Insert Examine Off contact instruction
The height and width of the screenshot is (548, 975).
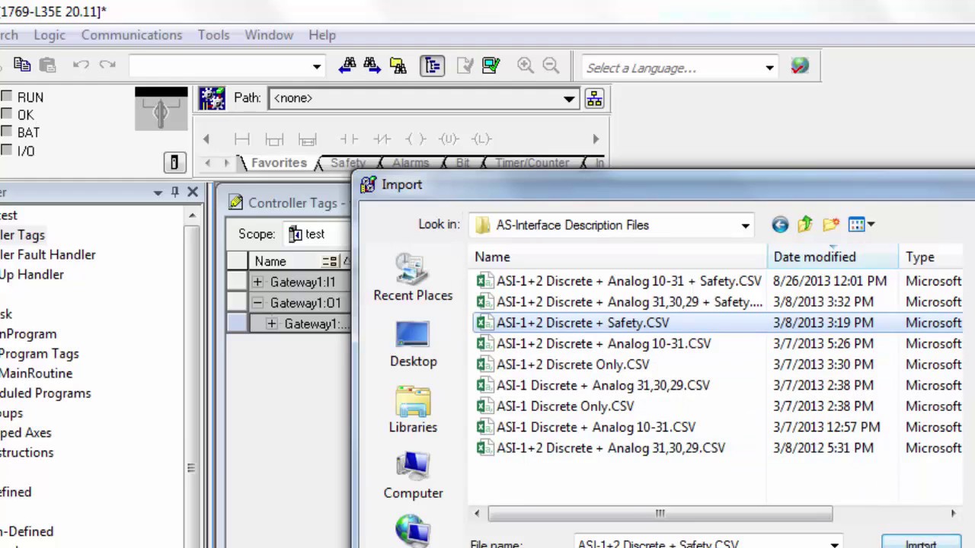click(x=382, y=139)
